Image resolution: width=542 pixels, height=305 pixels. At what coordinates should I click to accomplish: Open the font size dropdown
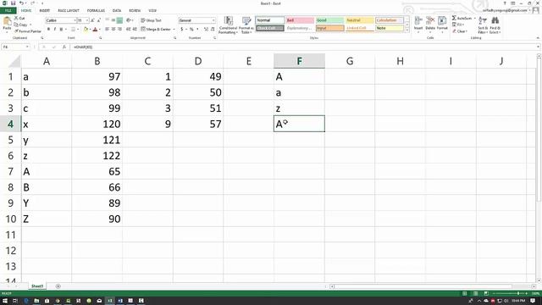click(87, 20)
